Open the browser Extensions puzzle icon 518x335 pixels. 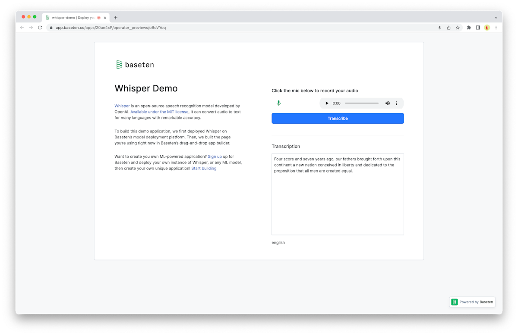point(469,28)
